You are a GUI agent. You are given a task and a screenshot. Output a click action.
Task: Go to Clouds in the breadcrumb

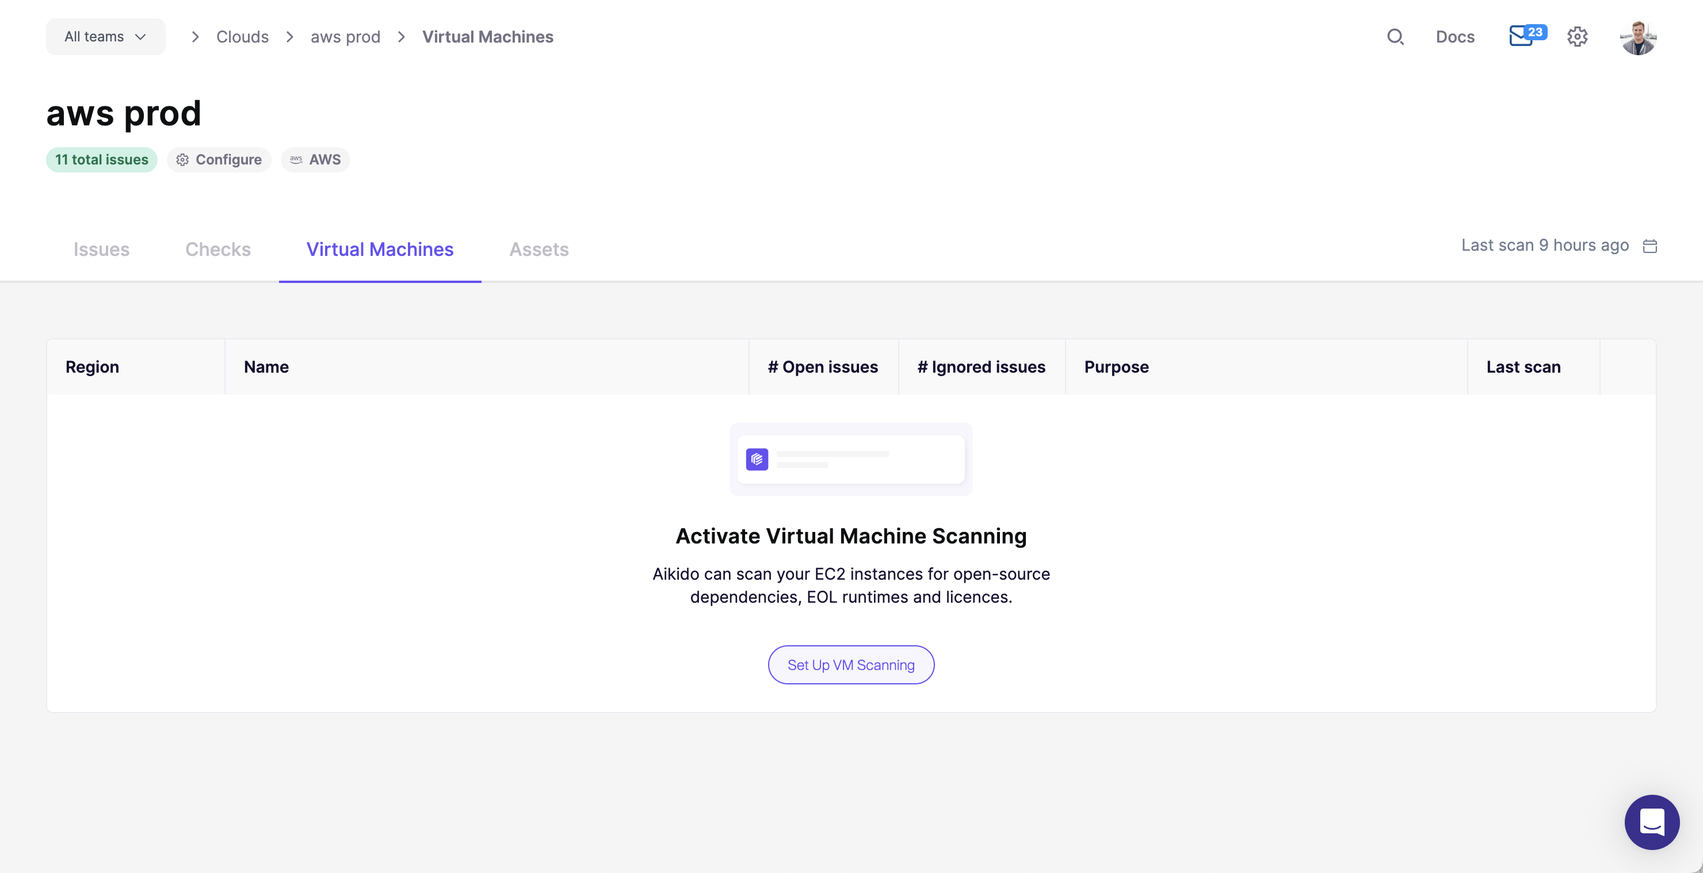[x=242, y=37]
